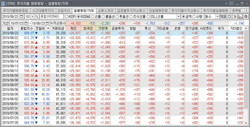Image resolution: width=250 pixels, height=127 pixels.
Task: Open the 미니선물 dropdown
Action: 178,16
